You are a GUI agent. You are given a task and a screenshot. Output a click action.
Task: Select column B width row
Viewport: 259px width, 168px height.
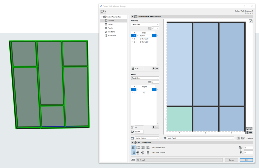tap(144, 39)
